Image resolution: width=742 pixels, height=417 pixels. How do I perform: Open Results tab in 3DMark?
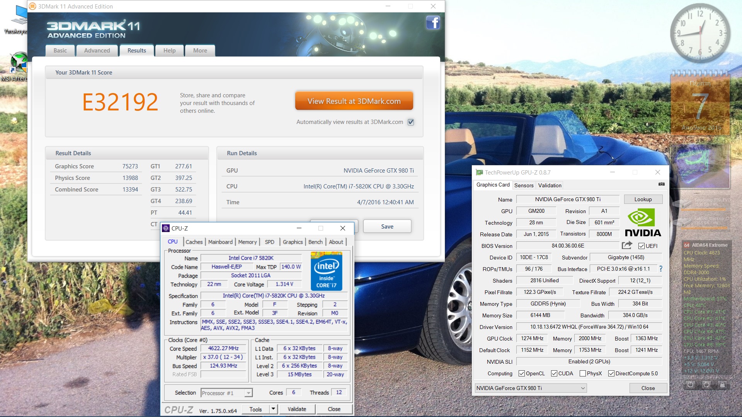pyautogui.click(x=137, y=51)
